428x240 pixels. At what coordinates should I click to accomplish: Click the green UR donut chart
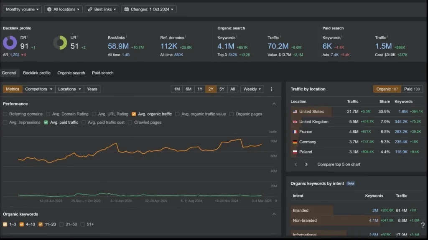click(x=60, y=42)
